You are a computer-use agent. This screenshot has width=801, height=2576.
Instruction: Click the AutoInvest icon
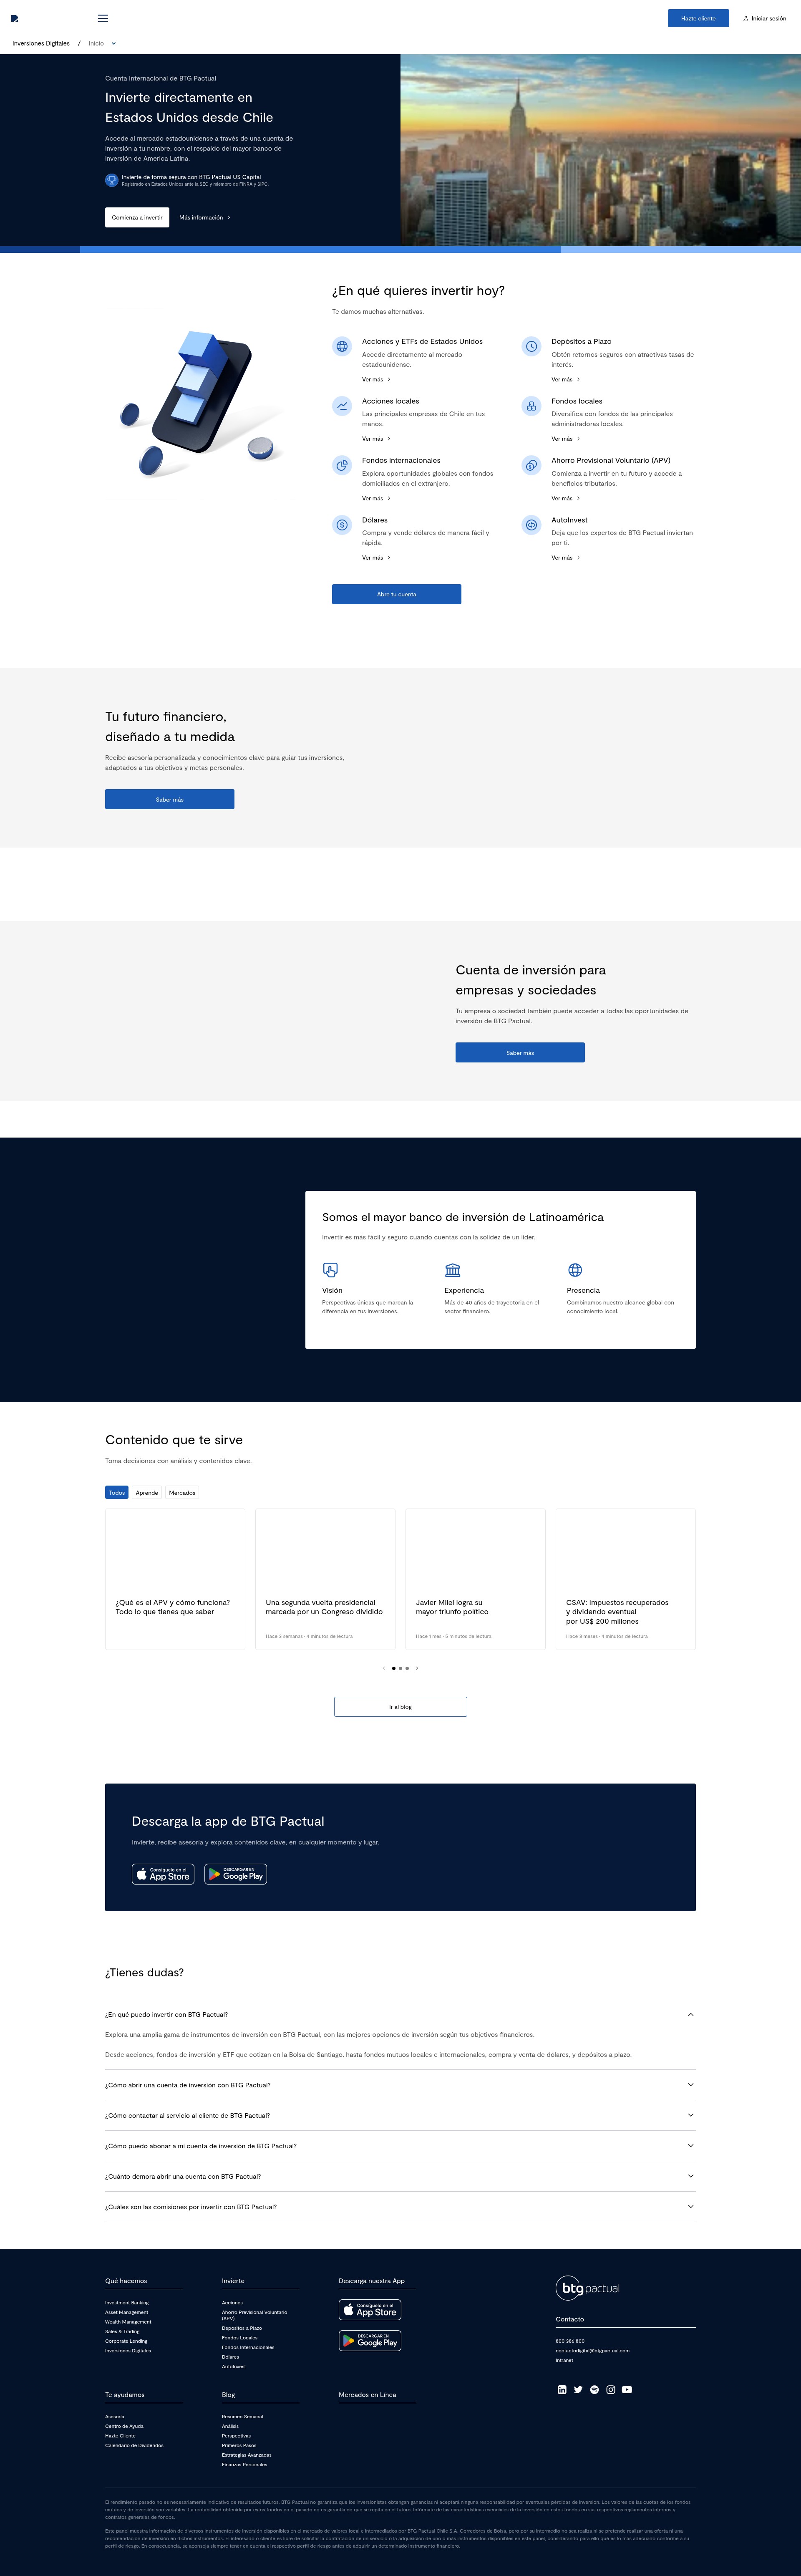coord(531,525)
